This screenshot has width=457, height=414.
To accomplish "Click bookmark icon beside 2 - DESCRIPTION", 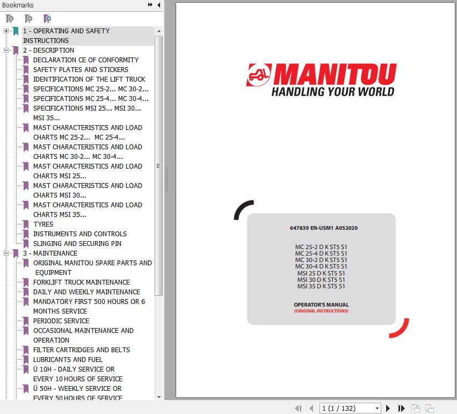I will coord(16,50).
